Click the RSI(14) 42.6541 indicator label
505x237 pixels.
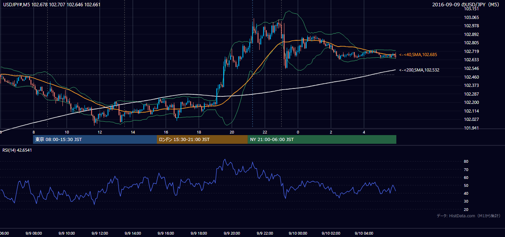[x=17, y=150]
